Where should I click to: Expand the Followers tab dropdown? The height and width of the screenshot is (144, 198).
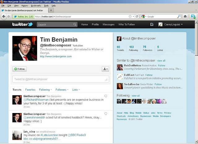68,89
